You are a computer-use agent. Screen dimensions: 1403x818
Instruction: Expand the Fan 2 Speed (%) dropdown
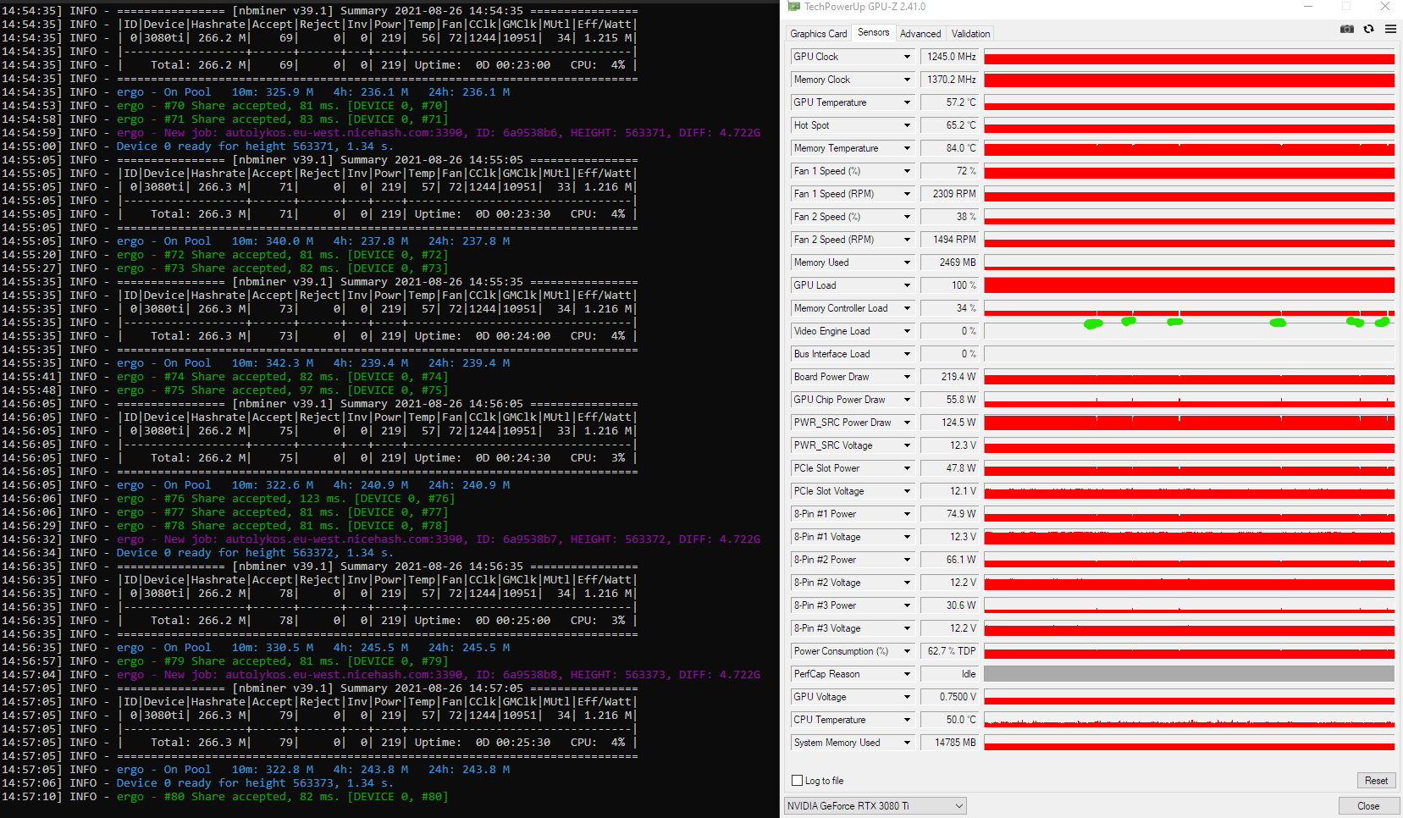click(x=907, y=217)
